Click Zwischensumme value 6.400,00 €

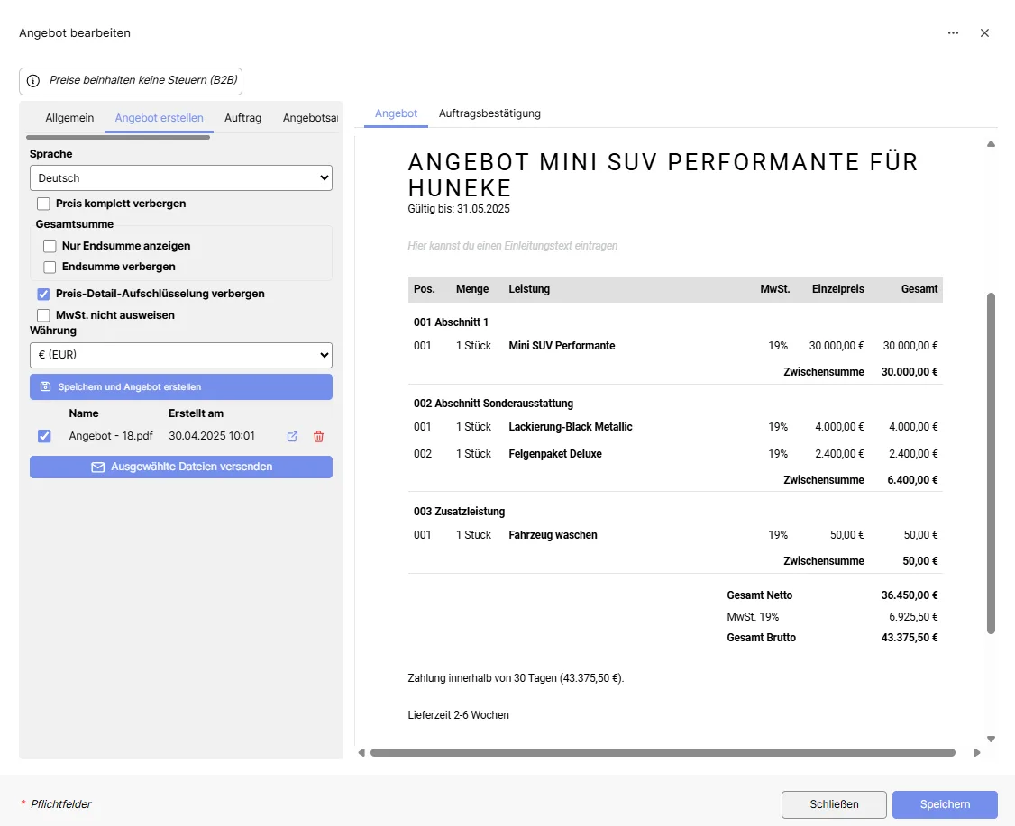pos(913,480)
